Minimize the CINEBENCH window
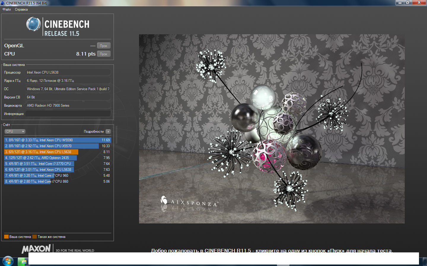The width and height of the screenshot is (427, 266). (x=400, y=3)
